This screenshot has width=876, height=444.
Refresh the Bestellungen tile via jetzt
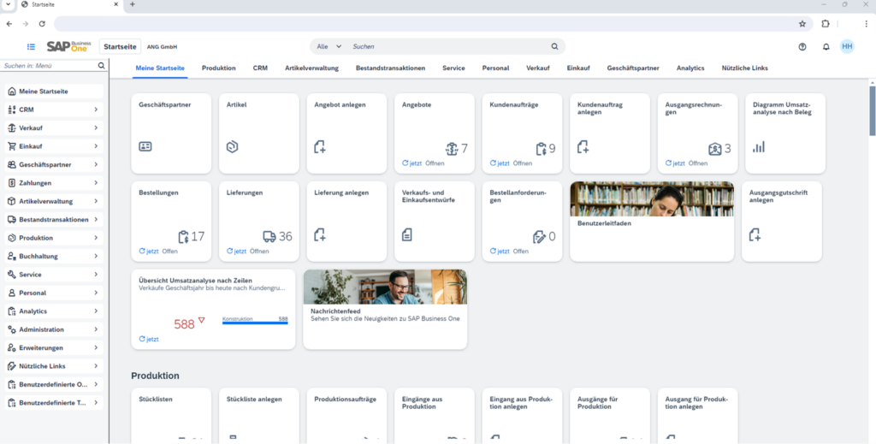pyautogui.click(x=150, y=252)
